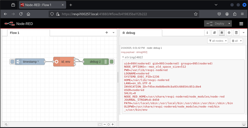
Task: Clear all debug messages
Action: [235, 41]
